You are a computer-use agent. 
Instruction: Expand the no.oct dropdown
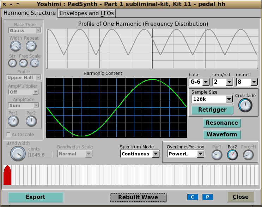[x=246, y=82]
